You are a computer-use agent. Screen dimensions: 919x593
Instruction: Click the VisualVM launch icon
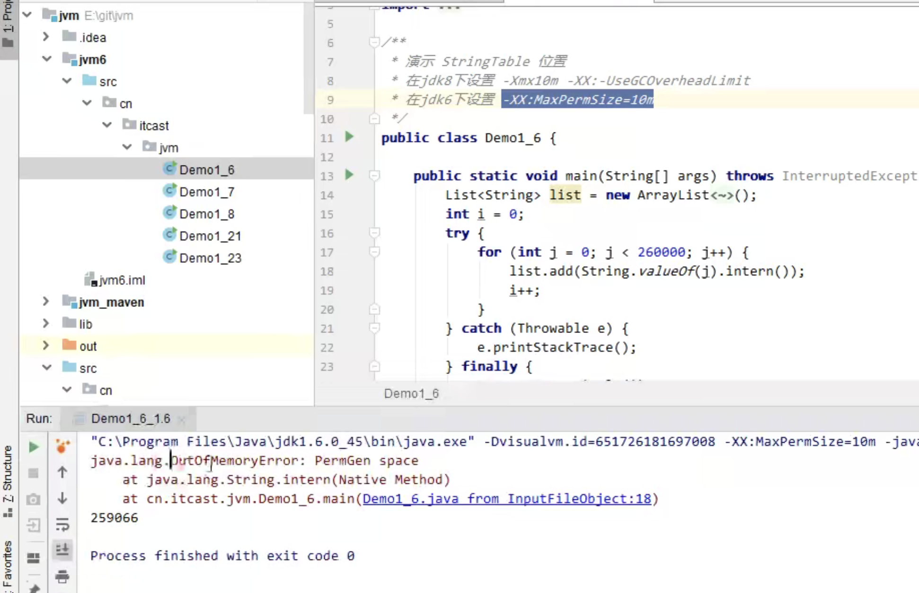coord(62,446)
